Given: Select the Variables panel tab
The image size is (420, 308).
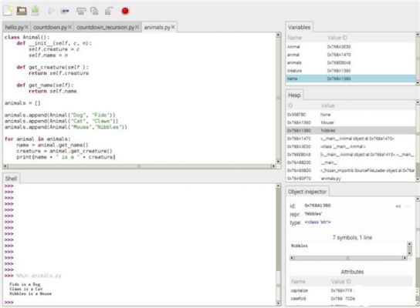Looking at the screenshot, I should coord(299,27).
